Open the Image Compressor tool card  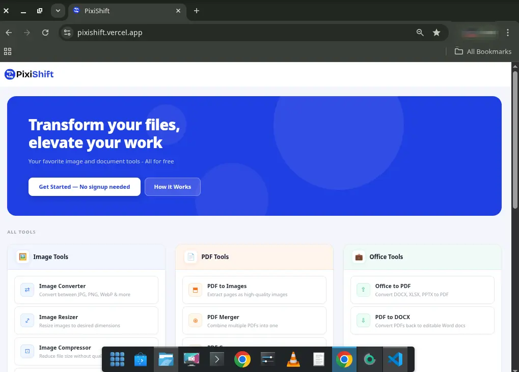point(87,351)
